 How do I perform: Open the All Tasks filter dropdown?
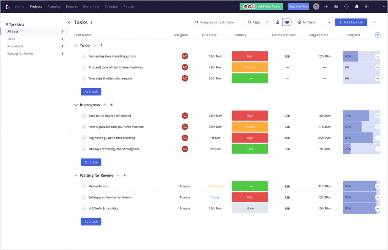[x=313, y=22]
